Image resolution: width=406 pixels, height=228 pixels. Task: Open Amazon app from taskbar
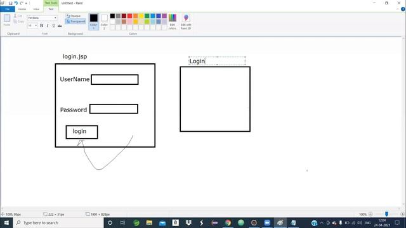pos(176,222)
